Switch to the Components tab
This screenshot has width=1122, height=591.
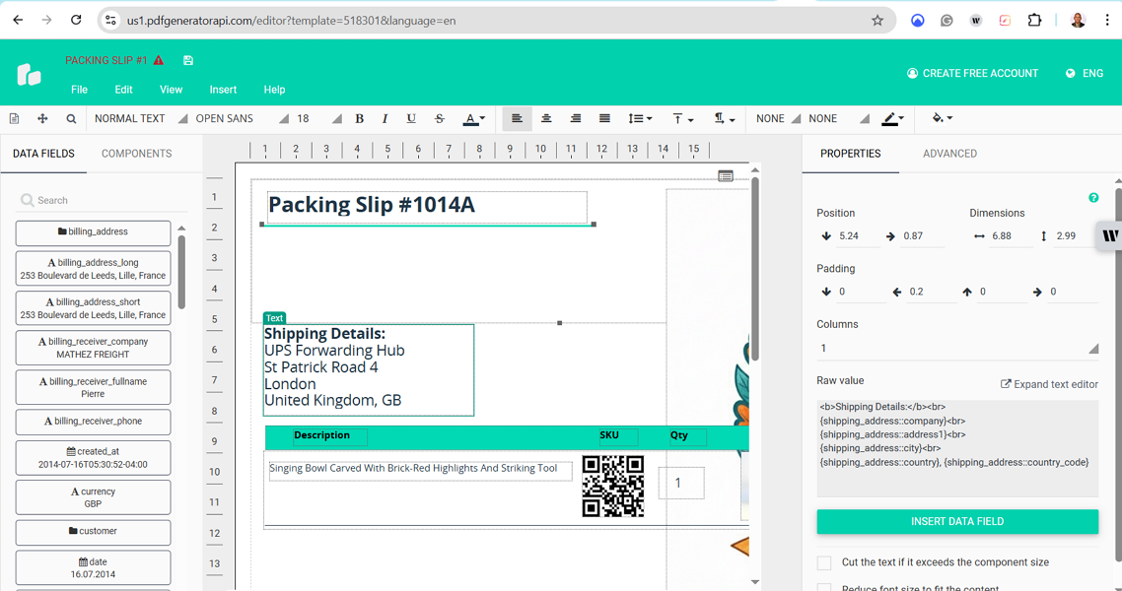(x=136, y=154)
